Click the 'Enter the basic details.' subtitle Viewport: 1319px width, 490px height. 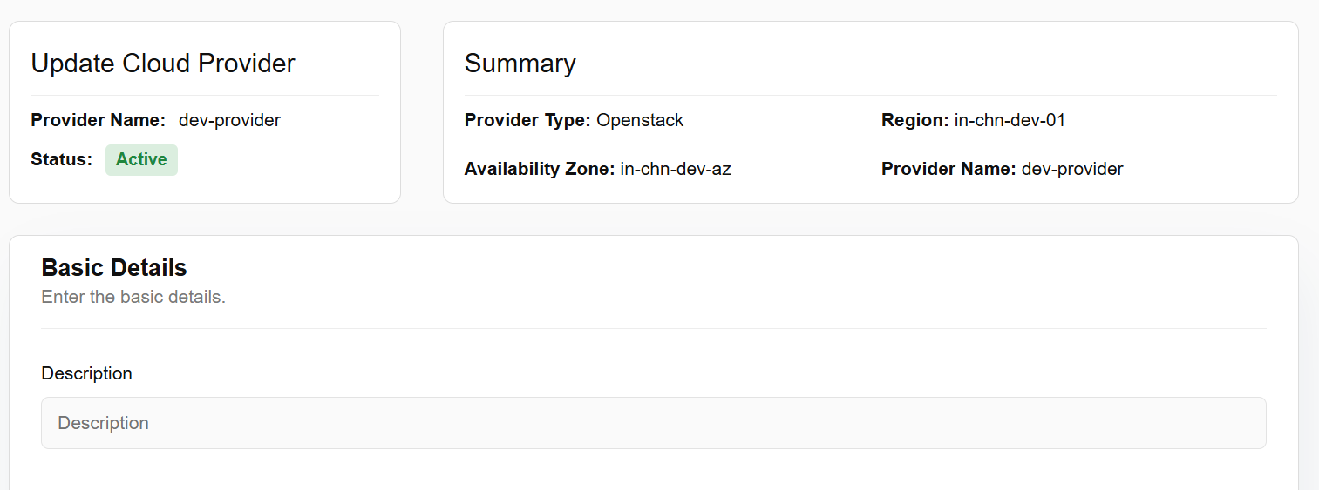133,297
